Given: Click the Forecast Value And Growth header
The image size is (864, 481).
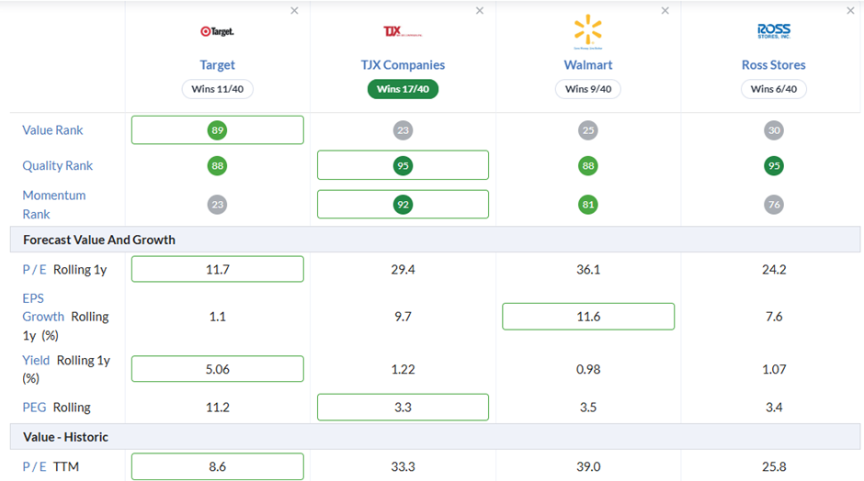Looking at the screenshot, I should [435, 240].
